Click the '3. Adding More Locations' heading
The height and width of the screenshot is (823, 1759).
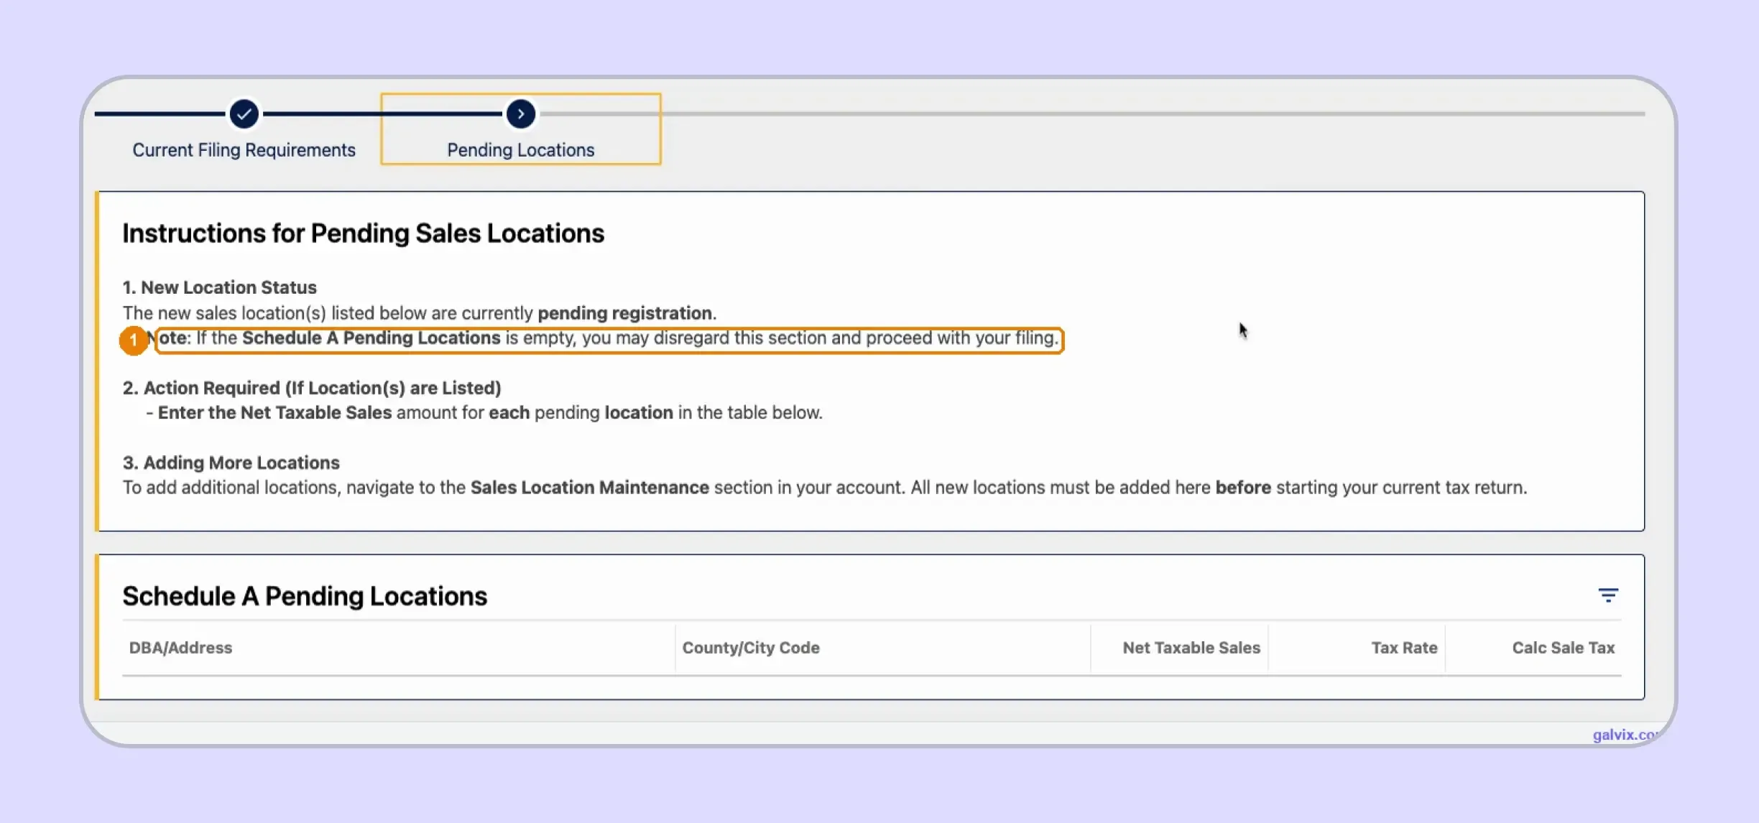[x=231, y=462]
